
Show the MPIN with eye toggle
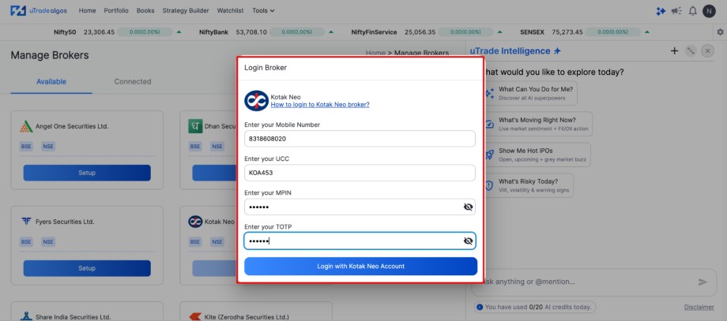[x=468, y=207]
